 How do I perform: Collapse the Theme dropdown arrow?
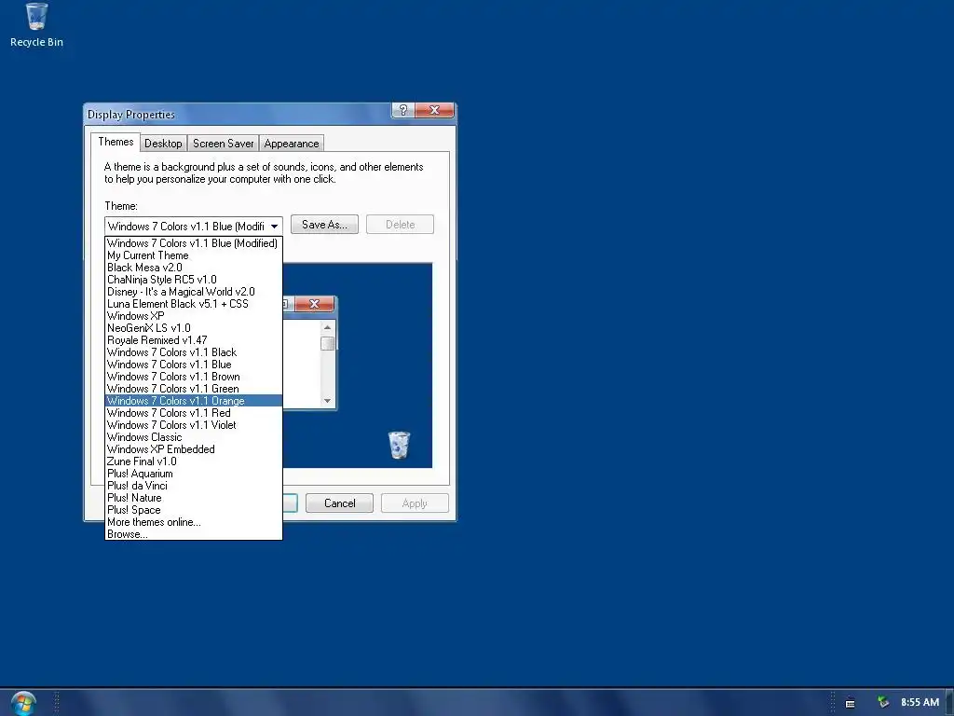pyautogui.click(x=275, y=227)
